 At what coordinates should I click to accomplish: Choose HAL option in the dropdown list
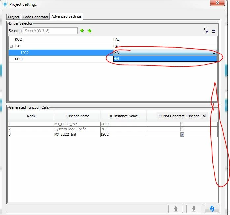tap(165, 59)
